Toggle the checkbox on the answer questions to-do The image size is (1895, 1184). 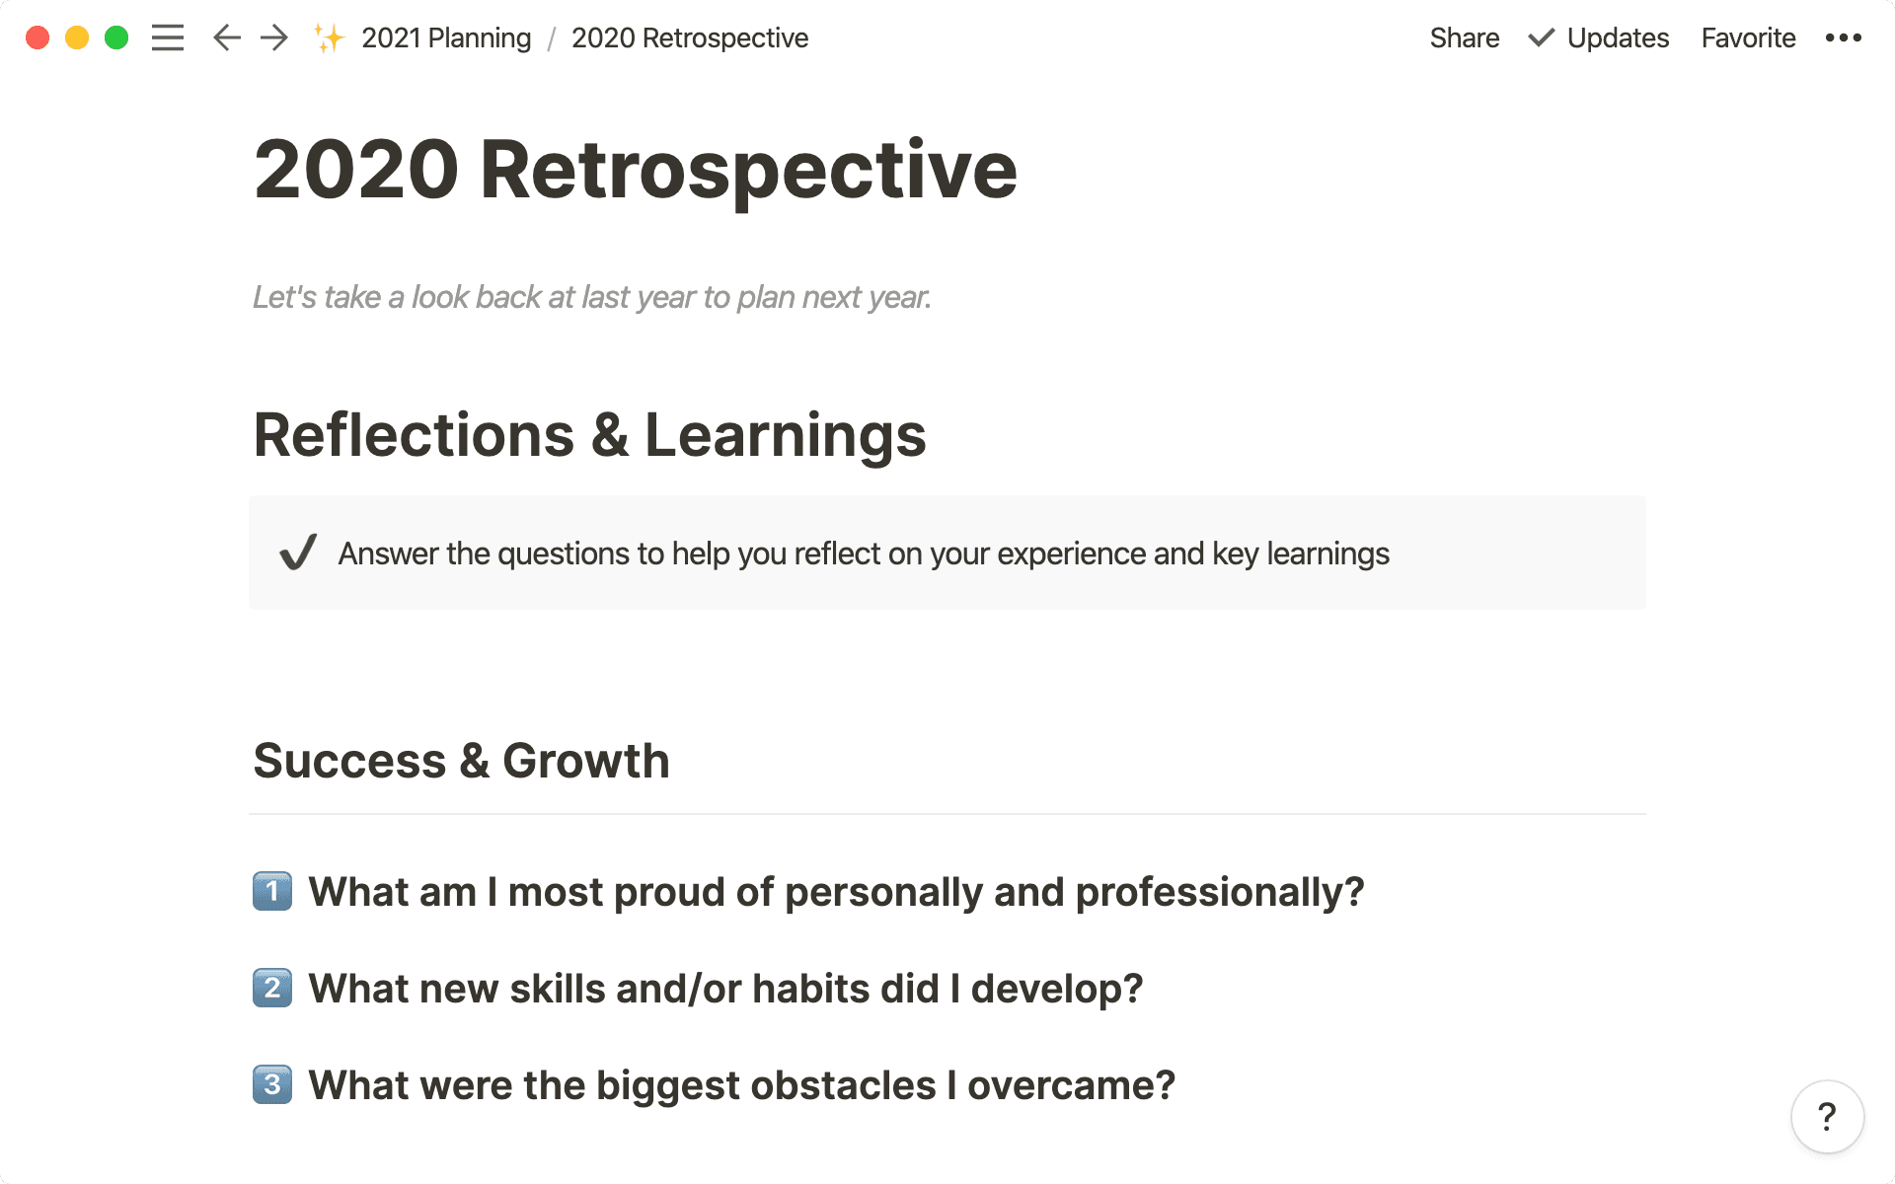pyautogui.click(x=296, y=554)
